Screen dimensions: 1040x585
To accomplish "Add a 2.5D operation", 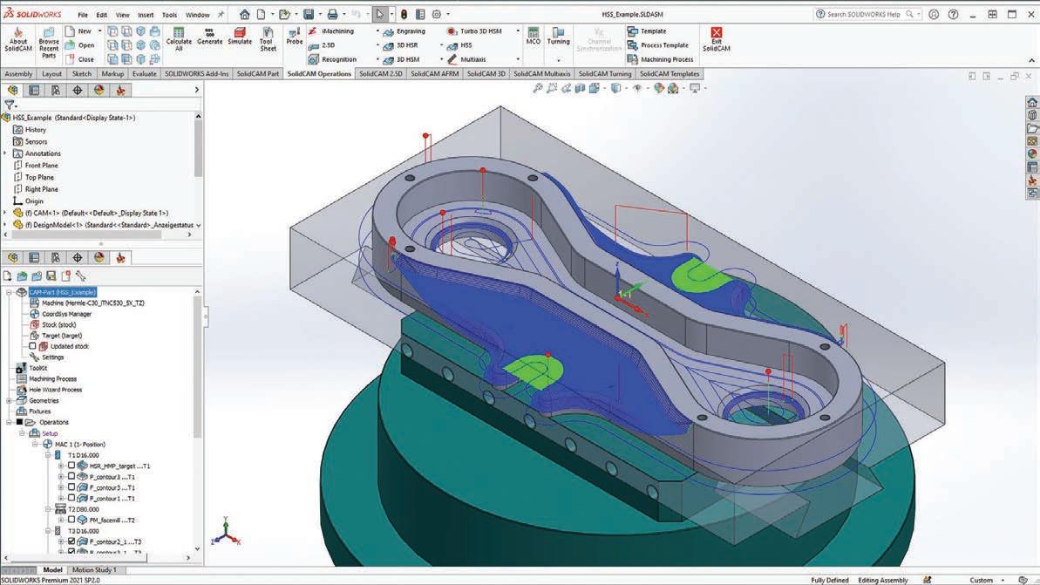I will click(x=322, y=45).
